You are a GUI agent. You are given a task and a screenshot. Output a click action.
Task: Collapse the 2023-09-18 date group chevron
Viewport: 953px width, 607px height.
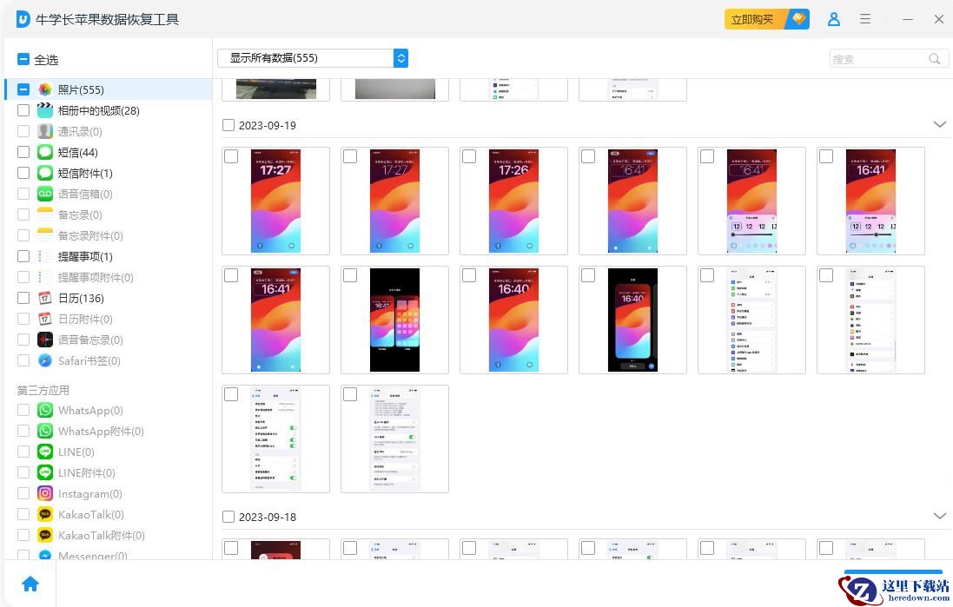click(x=940, y=517)
